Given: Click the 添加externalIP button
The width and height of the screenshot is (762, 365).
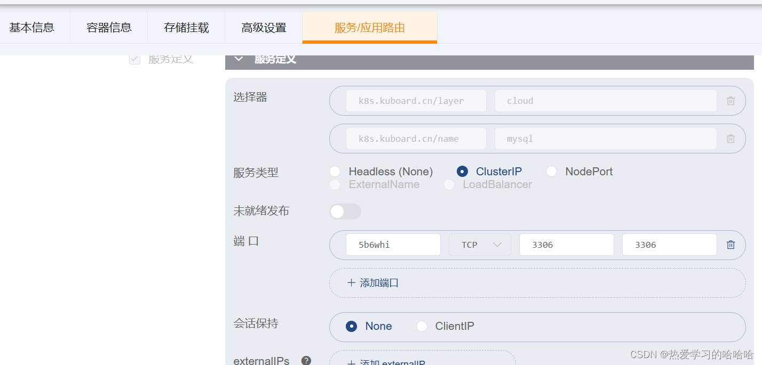Looking at the screenshot, I should (x=385, y=362).
